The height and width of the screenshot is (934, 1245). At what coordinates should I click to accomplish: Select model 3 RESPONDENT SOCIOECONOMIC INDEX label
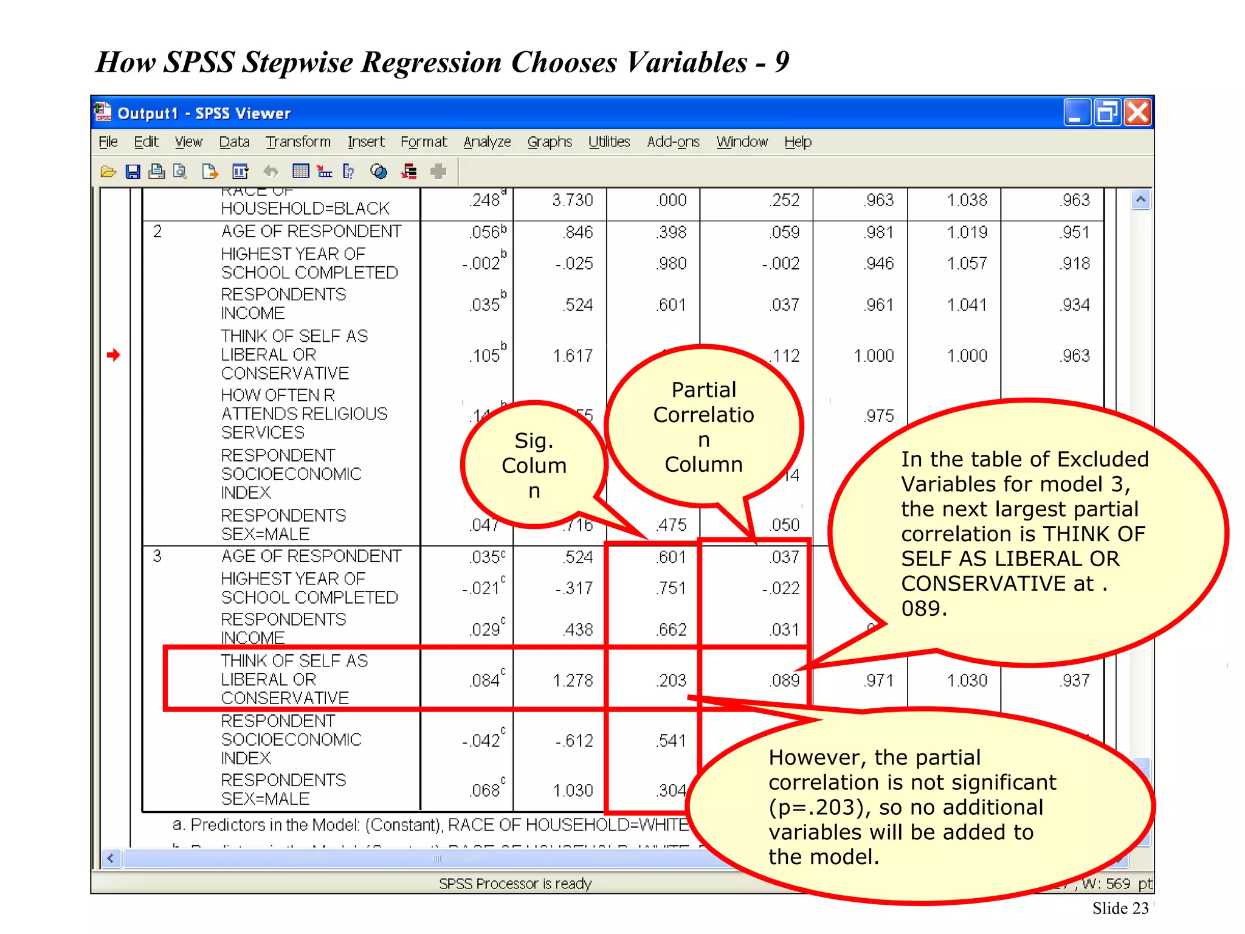(291, 739)
